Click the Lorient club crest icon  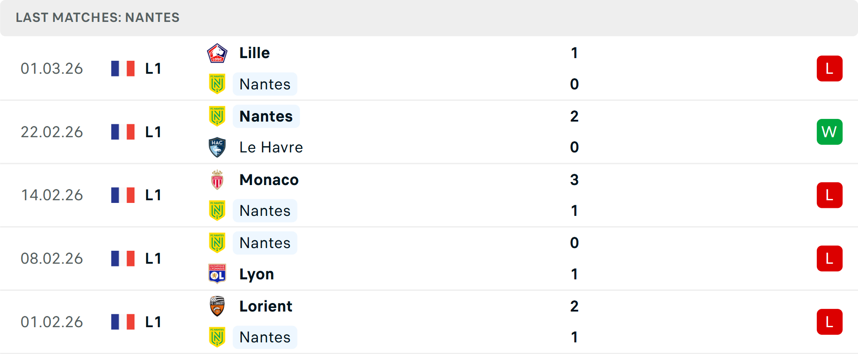(x=217, y=306)
